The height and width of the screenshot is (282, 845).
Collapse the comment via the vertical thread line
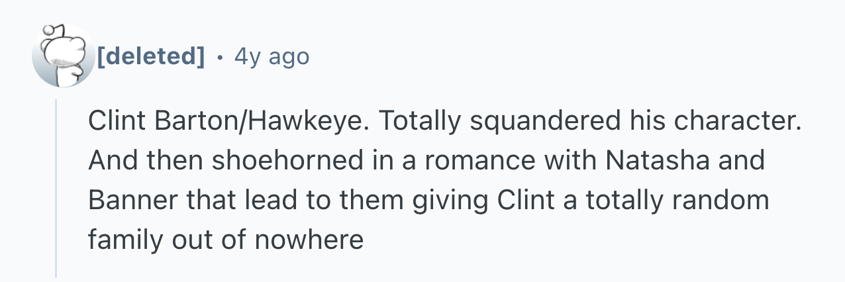click(56, 188)
